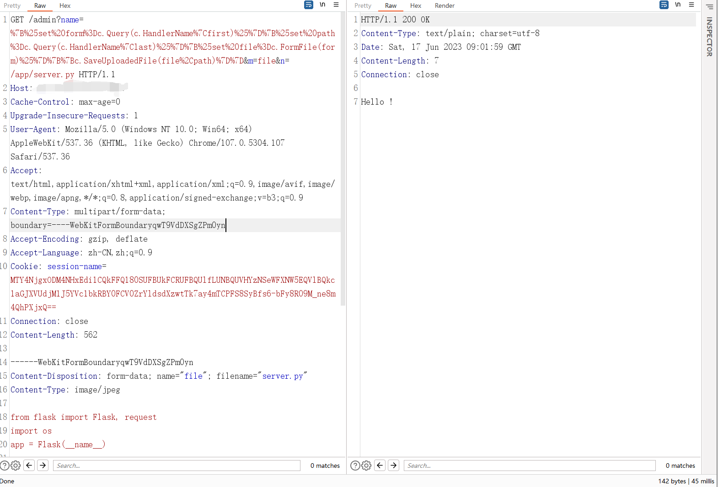Image resolution: width=718 pixels, height=487 pixels.
Task: Click response 'Content-Length: 7' header
Action: 400,61
